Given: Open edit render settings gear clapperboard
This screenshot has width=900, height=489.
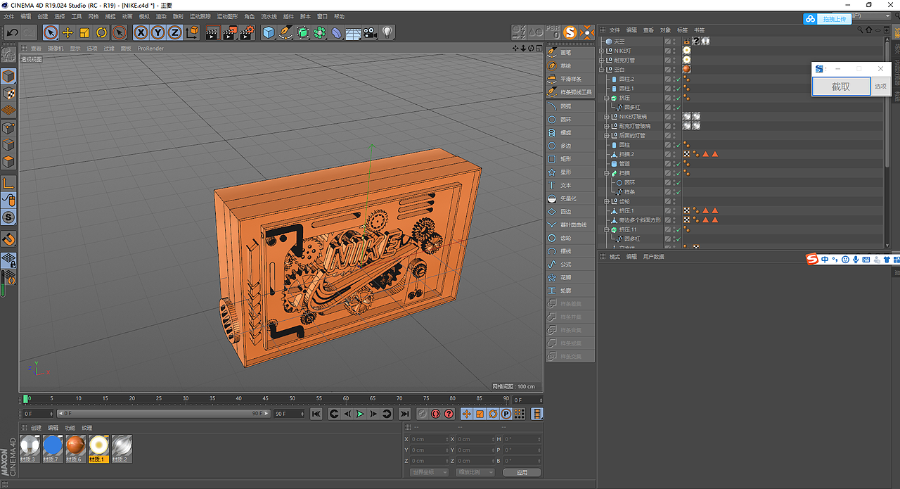Looking at the screenshot, I should click(x=246, y=32).
